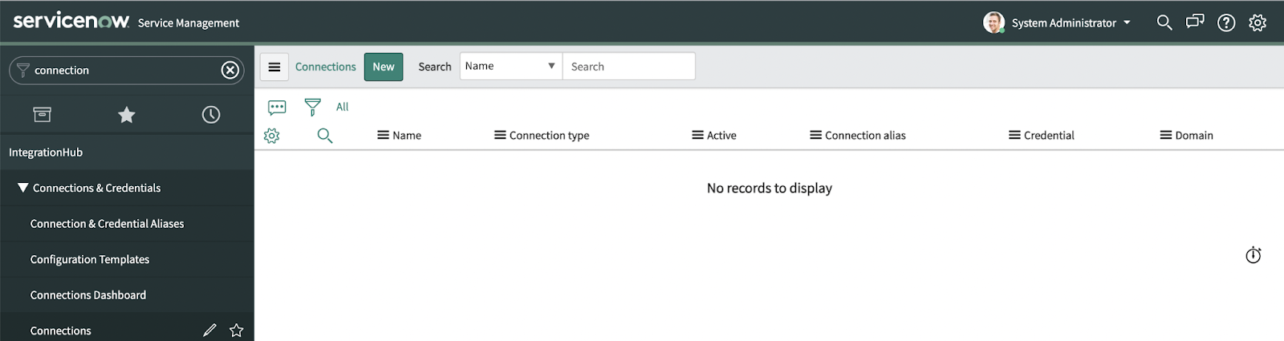
Task: Focus the navigator filter field
Action: 126,71
